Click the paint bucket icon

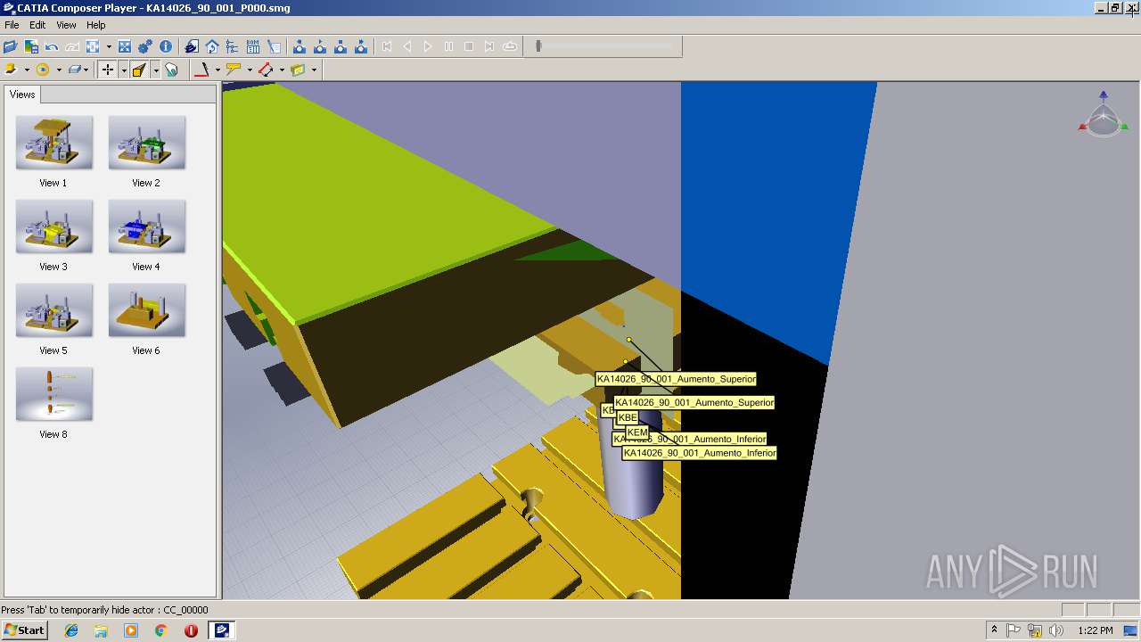(171, 70)
